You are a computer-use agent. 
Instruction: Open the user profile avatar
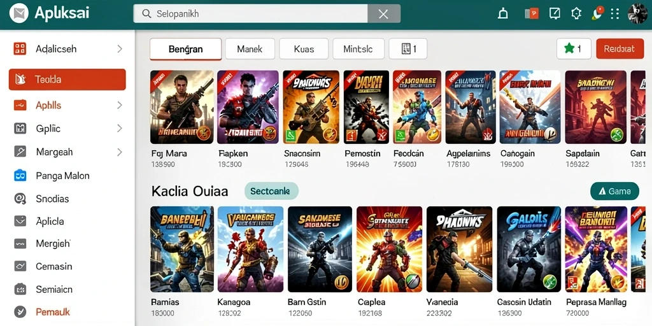point(637,14)
